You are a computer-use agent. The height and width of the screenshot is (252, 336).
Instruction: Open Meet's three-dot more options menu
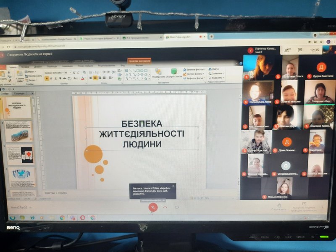pyautogui.click(x=322, y=207)
